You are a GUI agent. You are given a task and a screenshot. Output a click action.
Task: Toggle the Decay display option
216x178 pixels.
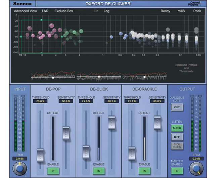pos(166,11)
